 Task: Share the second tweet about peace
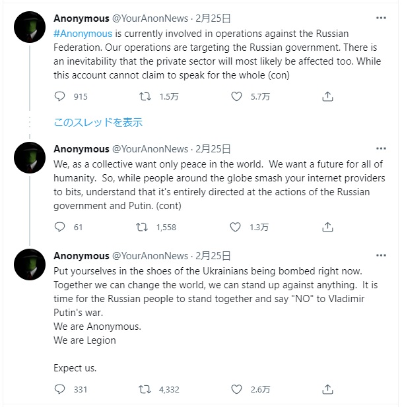[327, 227]
